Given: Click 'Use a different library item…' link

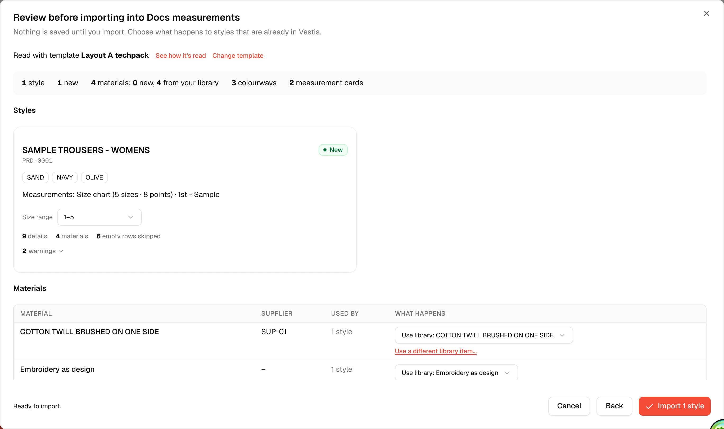Looking at the screenshot, I should click(436, 351).
